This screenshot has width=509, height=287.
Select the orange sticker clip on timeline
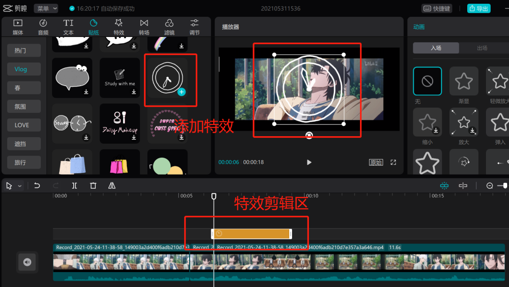tap(252, 234)
